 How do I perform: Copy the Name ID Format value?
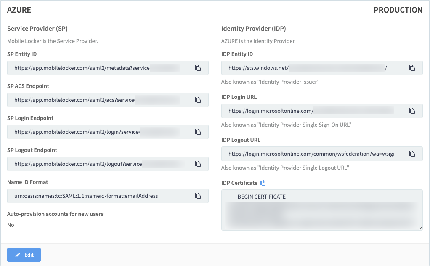197,196
